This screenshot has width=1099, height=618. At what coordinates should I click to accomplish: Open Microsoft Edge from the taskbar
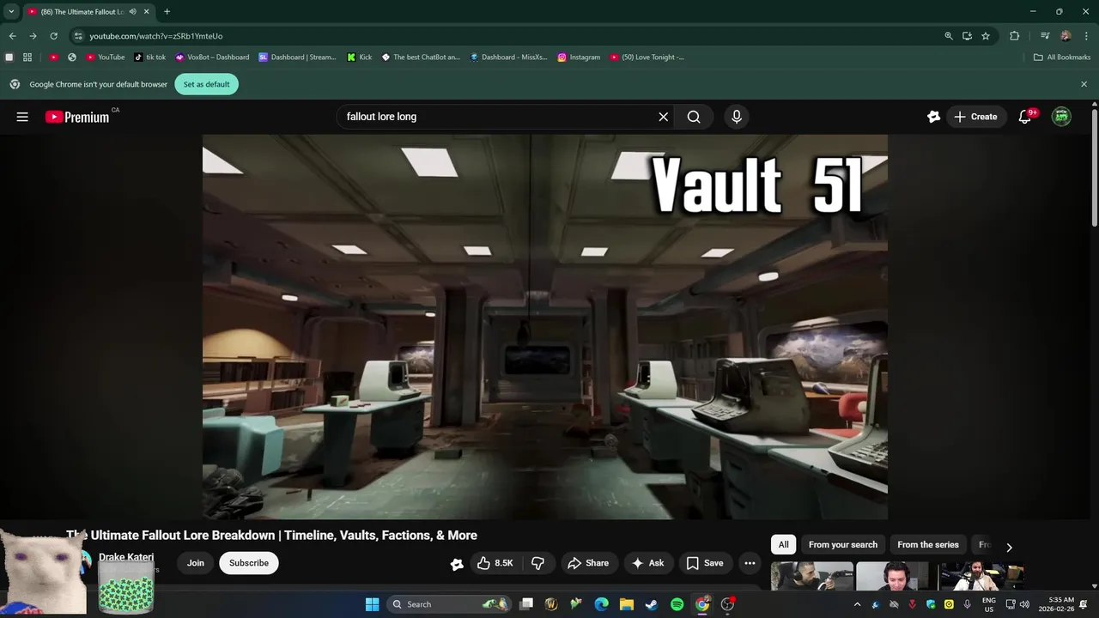coord(602,604)
